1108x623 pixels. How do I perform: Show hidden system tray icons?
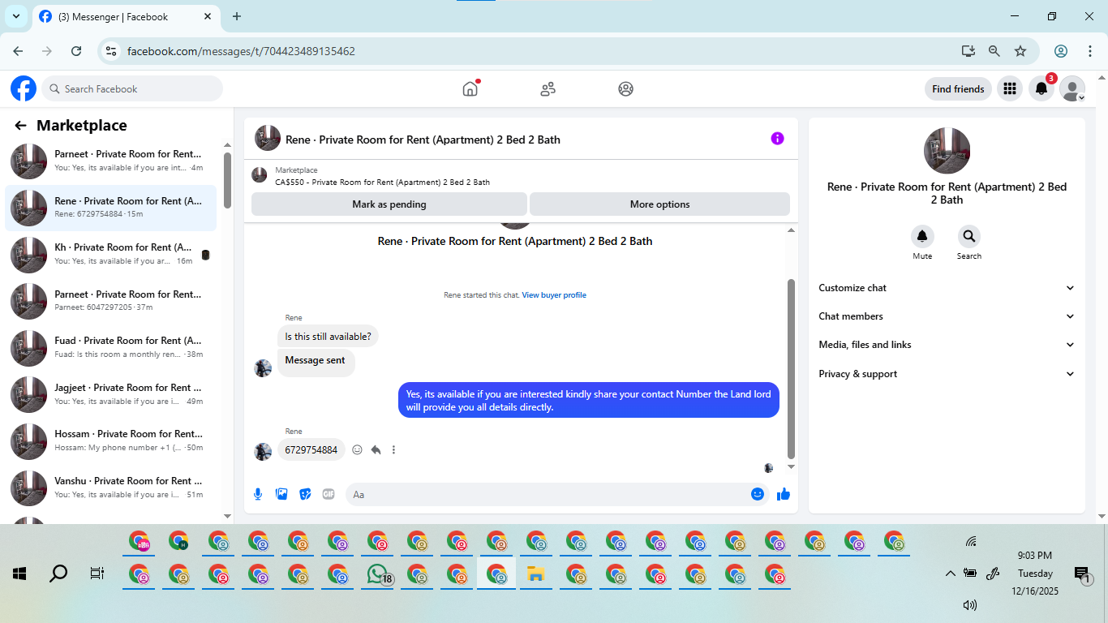pos(951,574)
